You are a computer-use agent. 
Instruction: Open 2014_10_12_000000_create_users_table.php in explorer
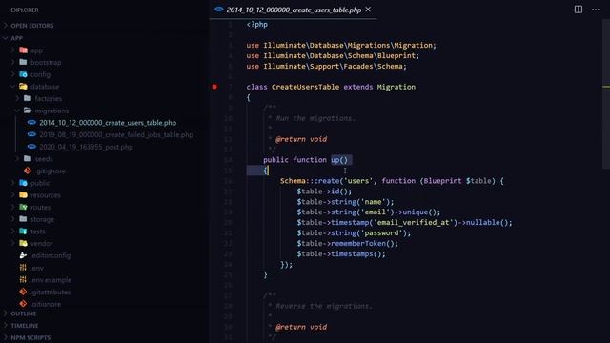click(x=108, y=123)
